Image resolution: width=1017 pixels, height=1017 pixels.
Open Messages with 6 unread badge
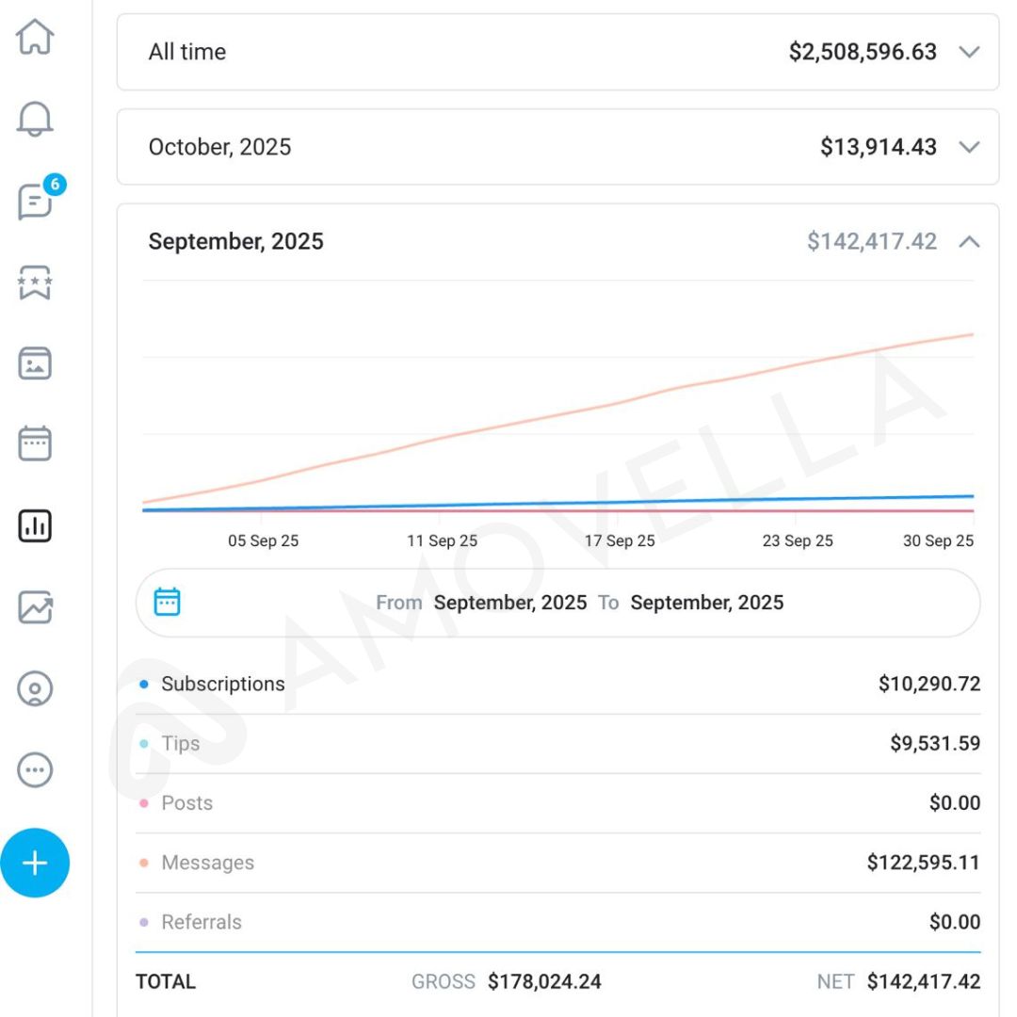(37, 201)
